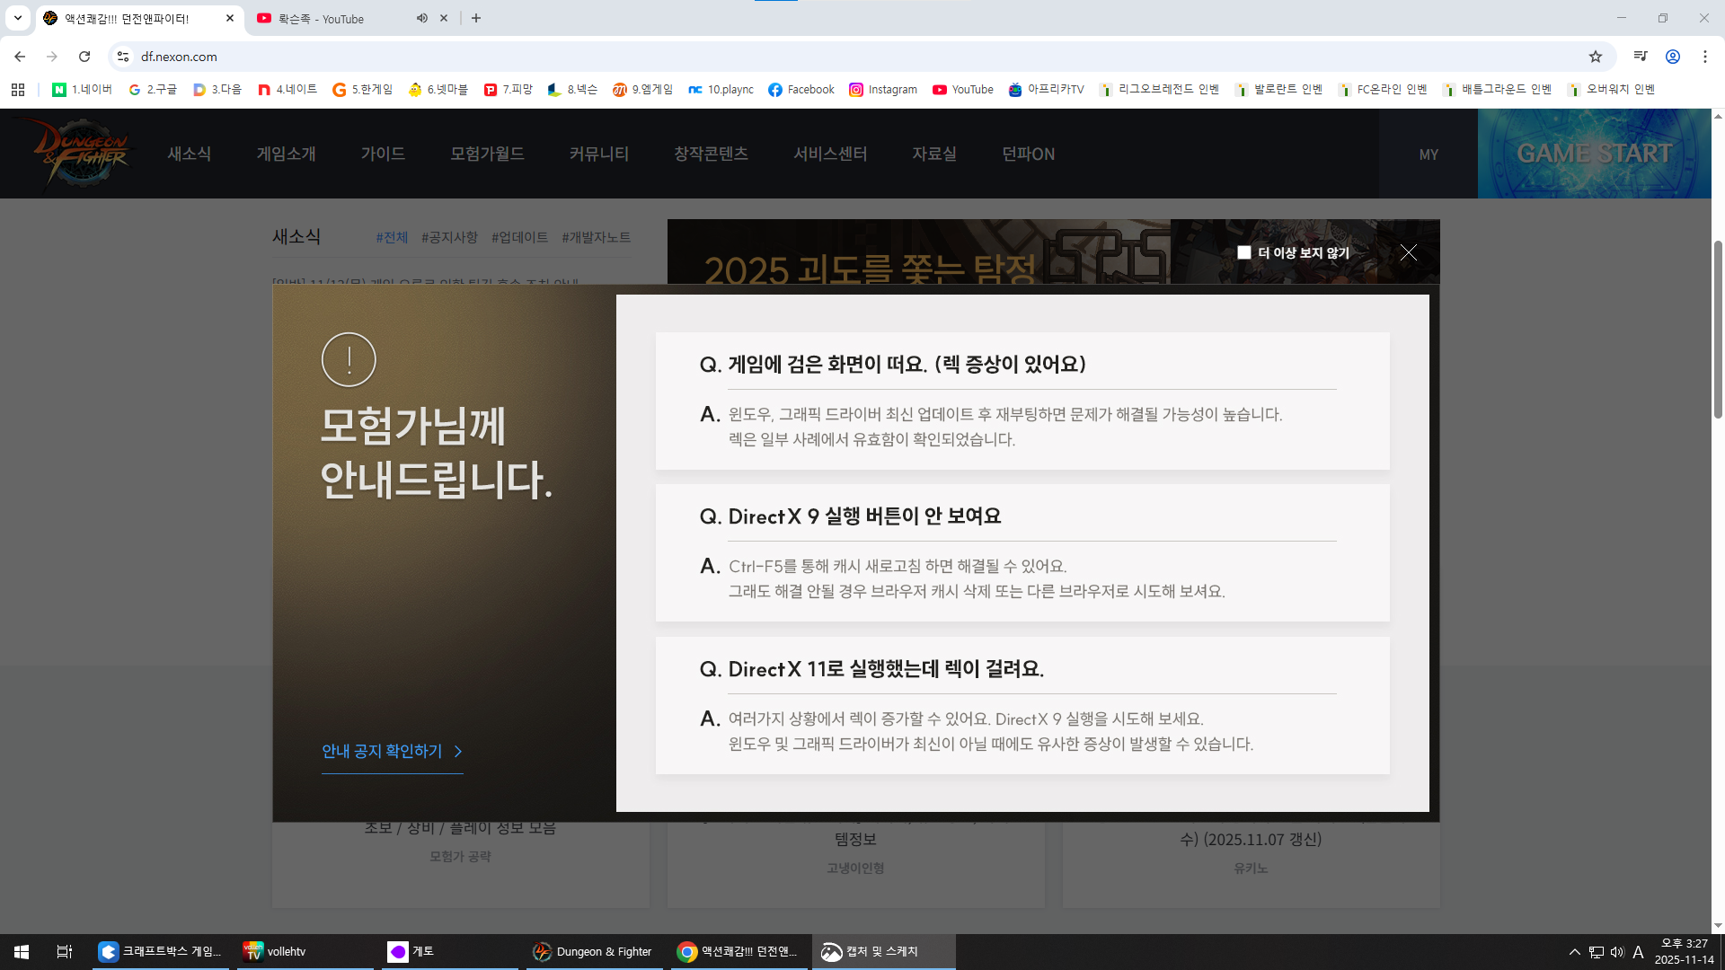Reload the page using the refresh icon
This screenshot has height=970, width=1725.
click(84, 57)
